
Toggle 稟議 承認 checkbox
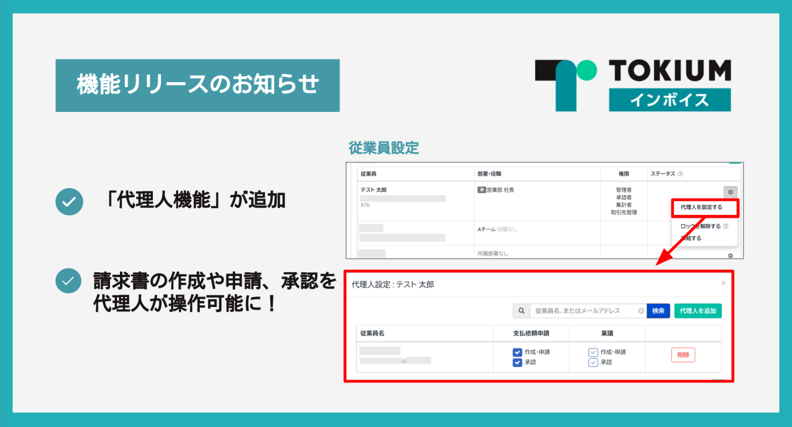coord(593,363)
